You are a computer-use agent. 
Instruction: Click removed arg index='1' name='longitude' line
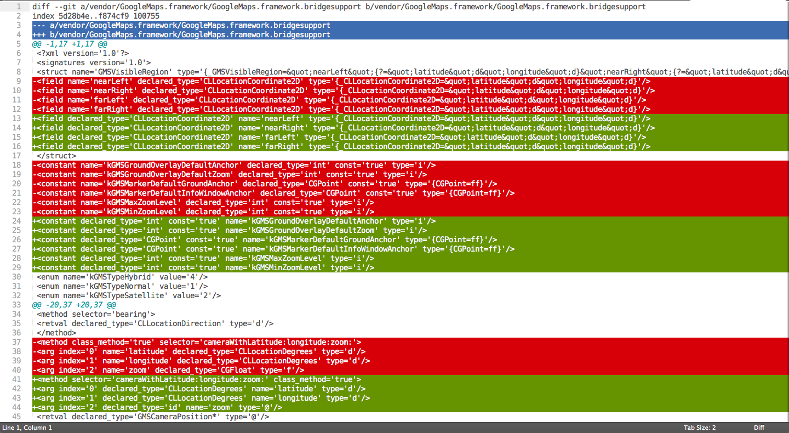coord(410,361)
